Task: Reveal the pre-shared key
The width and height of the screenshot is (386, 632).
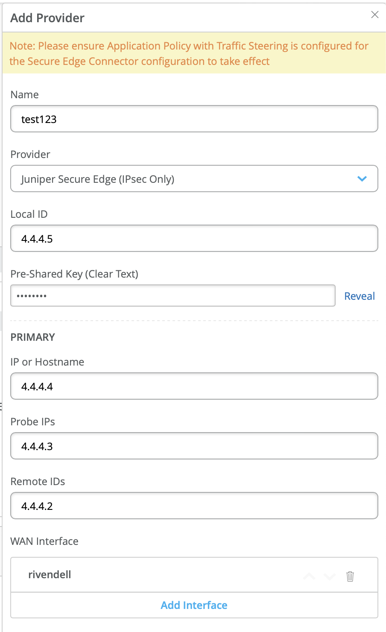Action: pyautogui.click(x=360, y=296)
